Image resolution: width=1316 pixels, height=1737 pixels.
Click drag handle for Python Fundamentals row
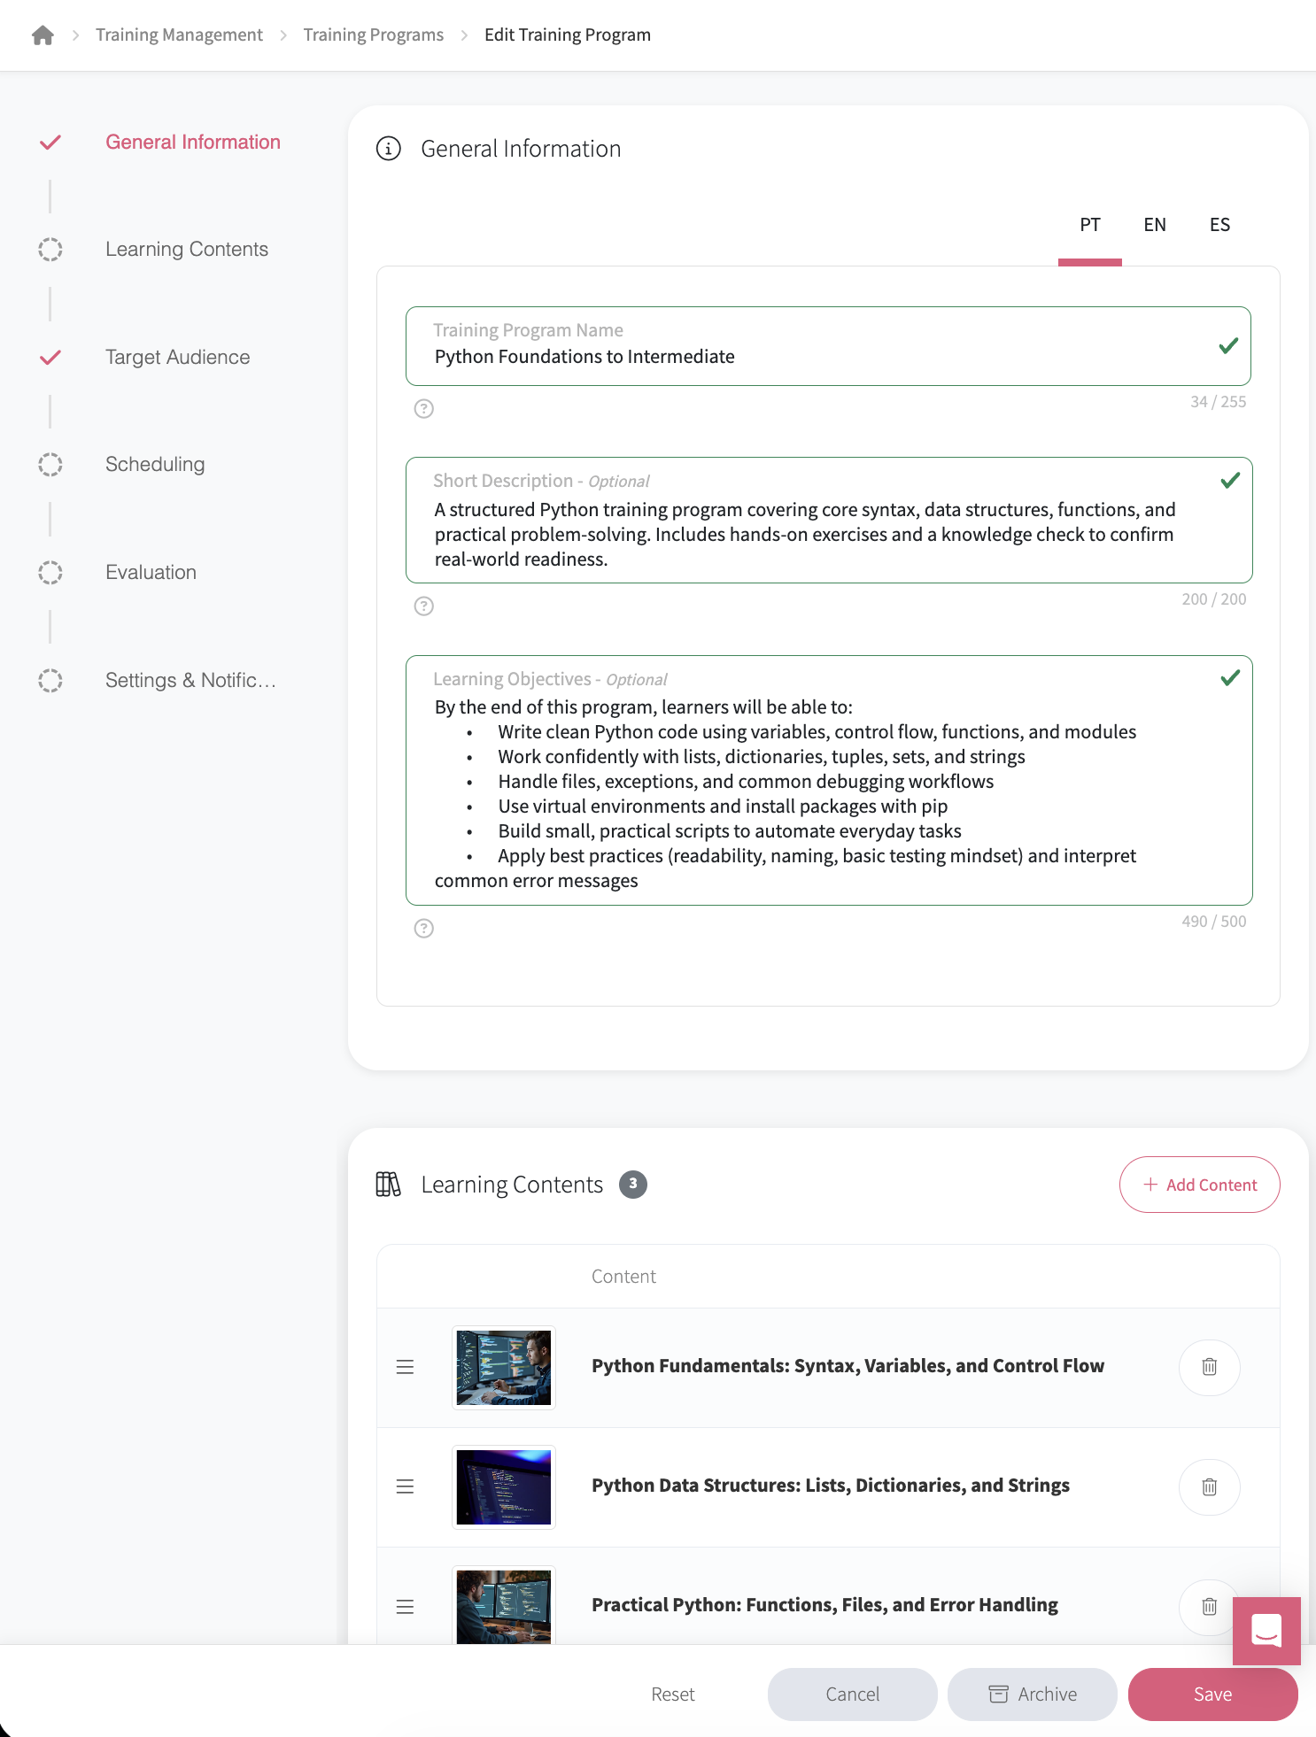[x=405, y=1367]
